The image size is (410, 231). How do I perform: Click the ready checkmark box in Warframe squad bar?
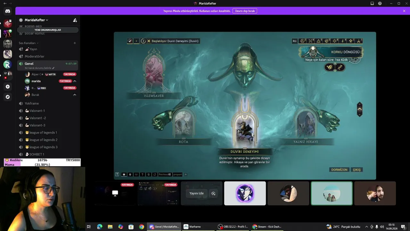point(130,41)
